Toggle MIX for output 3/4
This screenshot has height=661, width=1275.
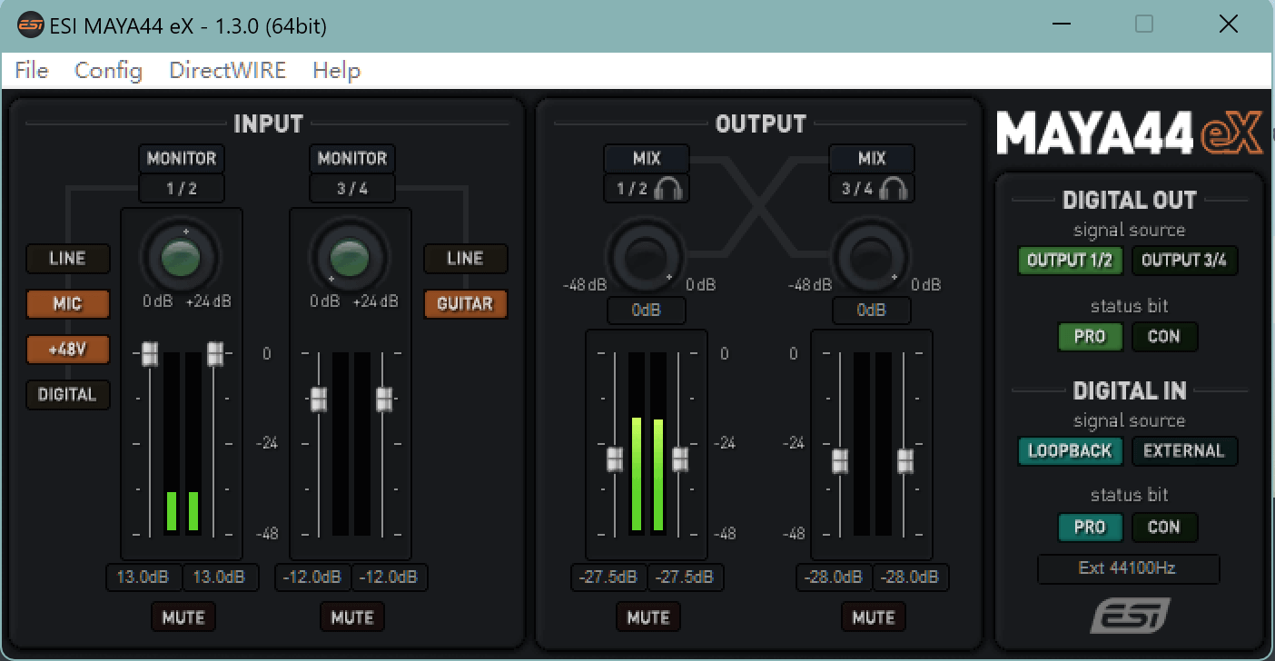click(x=872, y=158)
